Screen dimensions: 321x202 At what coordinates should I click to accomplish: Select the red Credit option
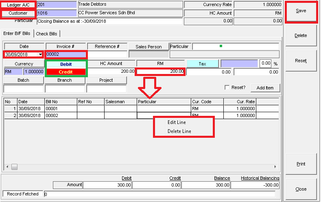pyautogui.click(x=66, y=72)
